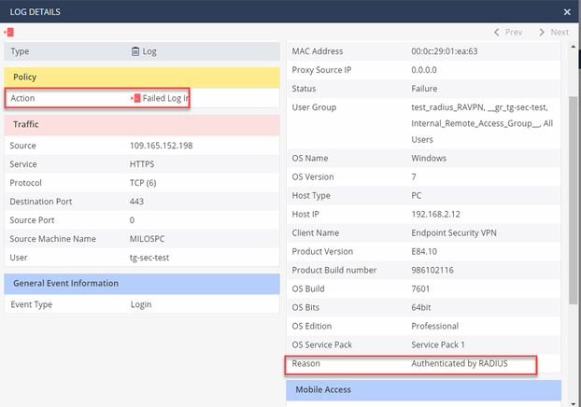This screenshot has width=581, height=407.
Task: Click the Source Port value 0
Action: click(132, 220)
